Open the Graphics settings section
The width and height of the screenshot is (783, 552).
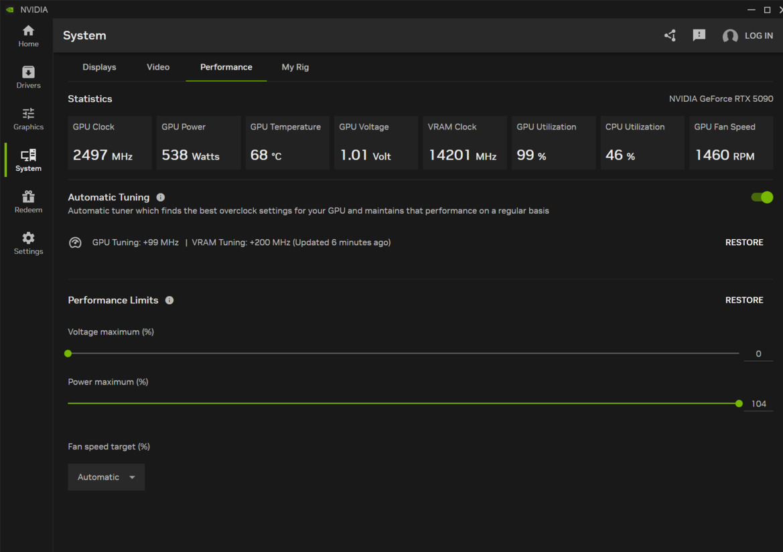[28, 119]
